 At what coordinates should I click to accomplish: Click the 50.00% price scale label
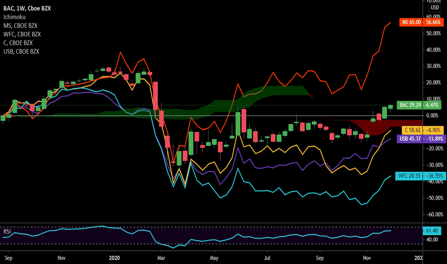433,34
